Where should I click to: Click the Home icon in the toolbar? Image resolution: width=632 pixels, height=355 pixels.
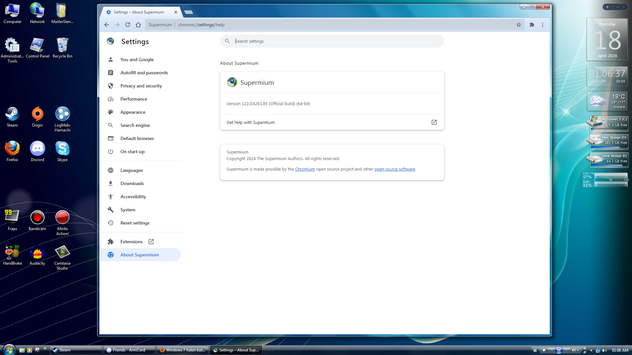tap(138, 25)
